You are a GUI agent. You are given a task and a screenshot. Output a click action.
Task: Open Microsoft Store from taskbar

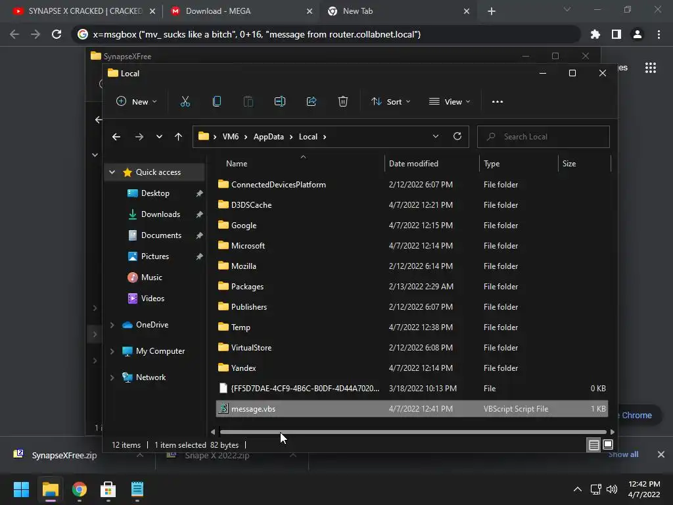(x=108, y=489)
